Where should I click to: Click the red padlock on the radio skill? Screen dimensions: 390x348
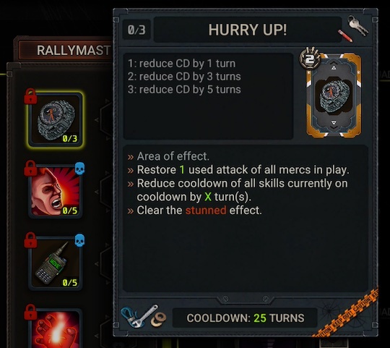pyautogui.click(x=30, y=240)
